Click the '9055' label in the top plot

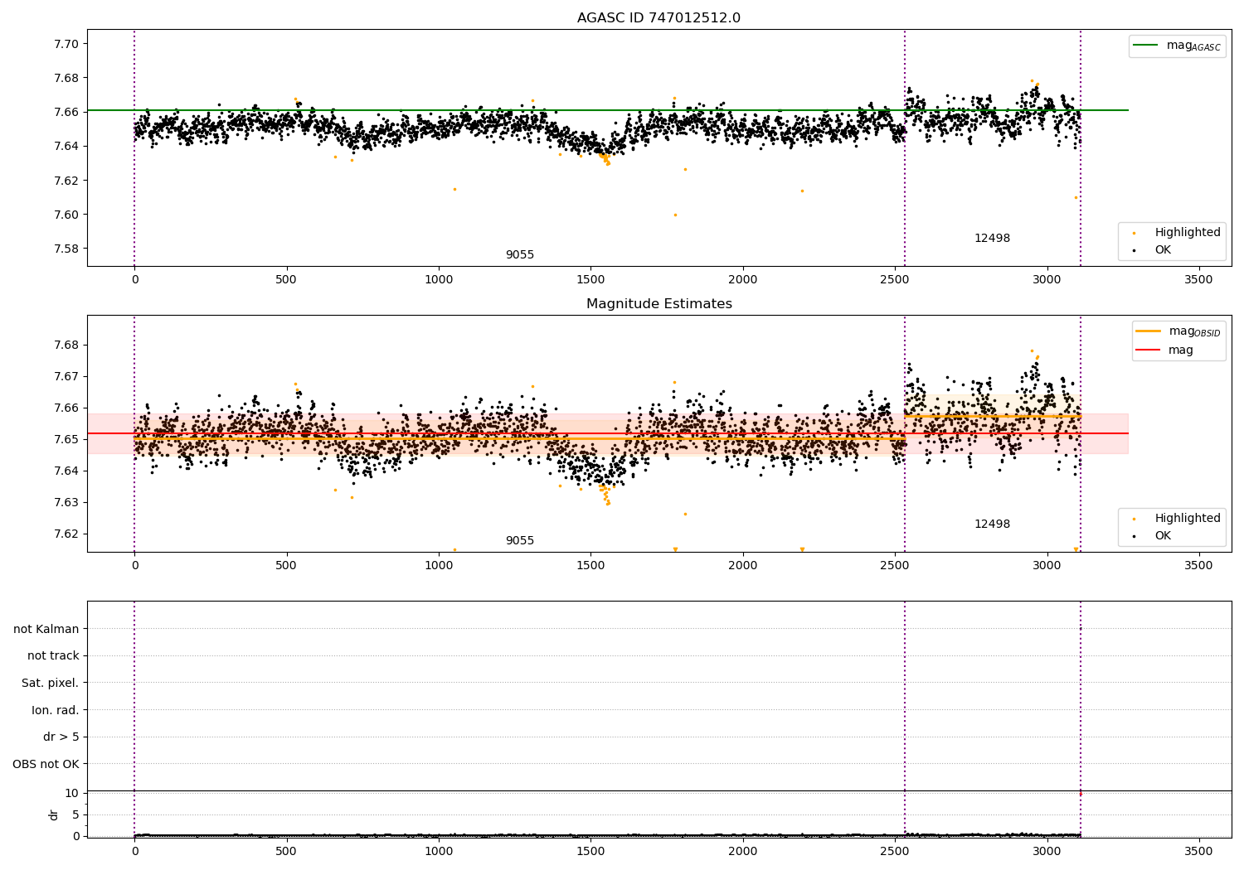(x=520, y=254)
